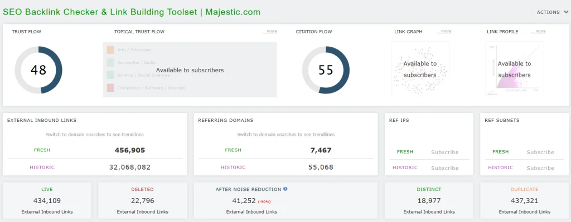
Task: Open the Link Graph thumbnail
Action: [420, 70]
